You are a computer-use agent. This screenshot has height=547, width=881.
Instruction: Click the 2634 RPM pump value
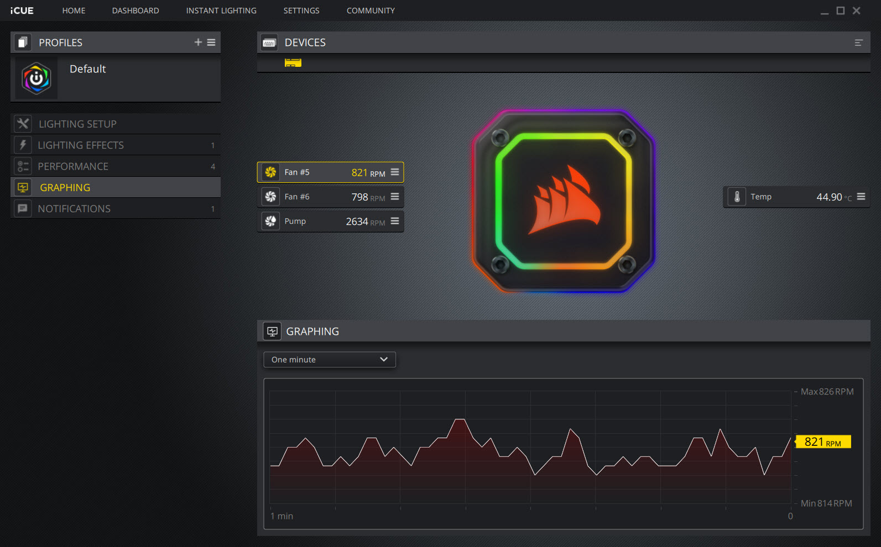(366, 222)
